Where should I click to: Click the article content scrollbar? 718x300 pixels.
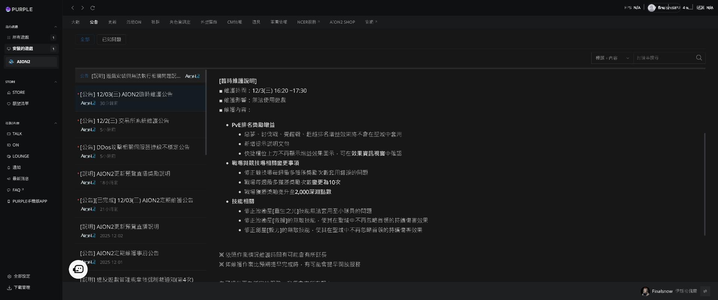pyautogui.click(x=705, y=184)
